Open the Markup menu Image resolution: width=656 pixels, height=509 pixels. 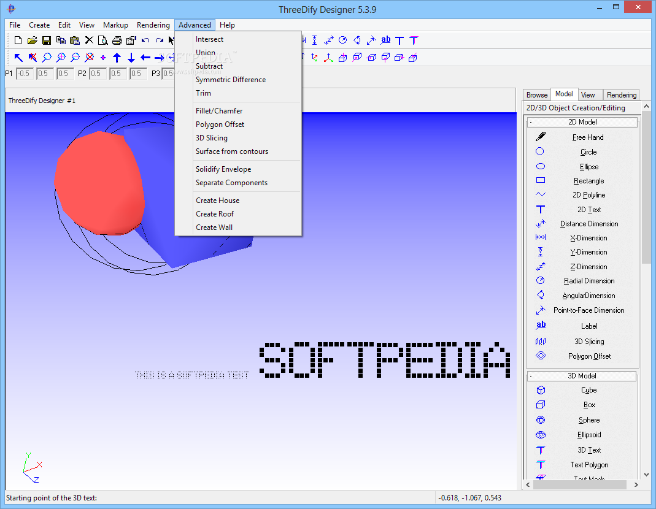115,25
